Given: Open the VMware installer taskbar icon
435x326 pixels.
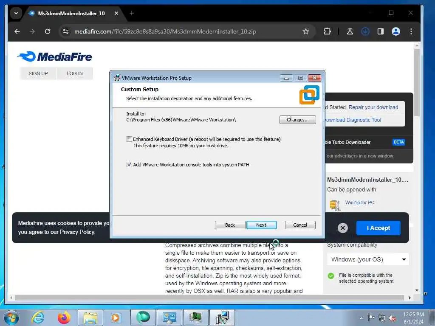Looking at the screenshot, I should coord(222,318).
